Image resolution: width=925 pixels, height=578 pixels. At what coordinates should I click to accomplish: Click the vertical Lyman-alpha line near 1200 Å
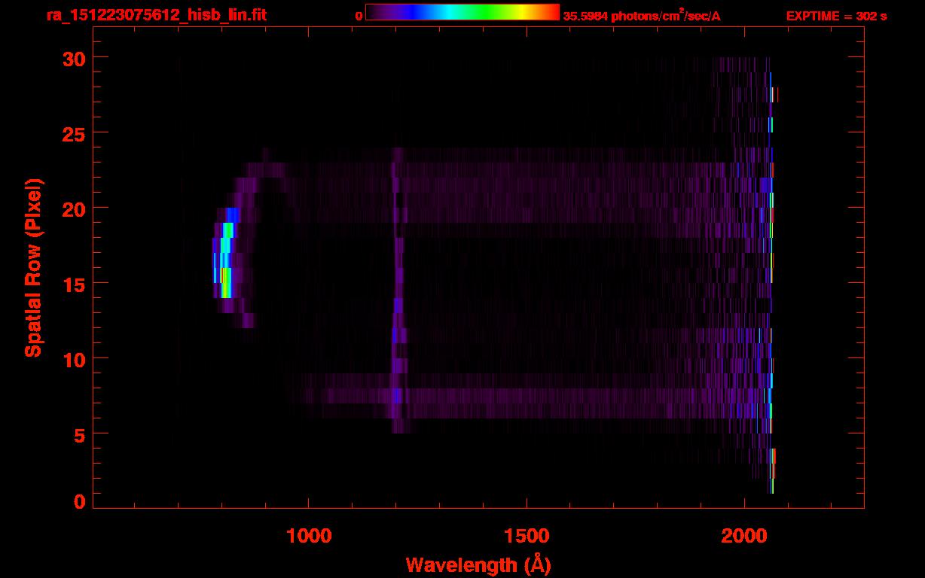[x=398, y=290]
